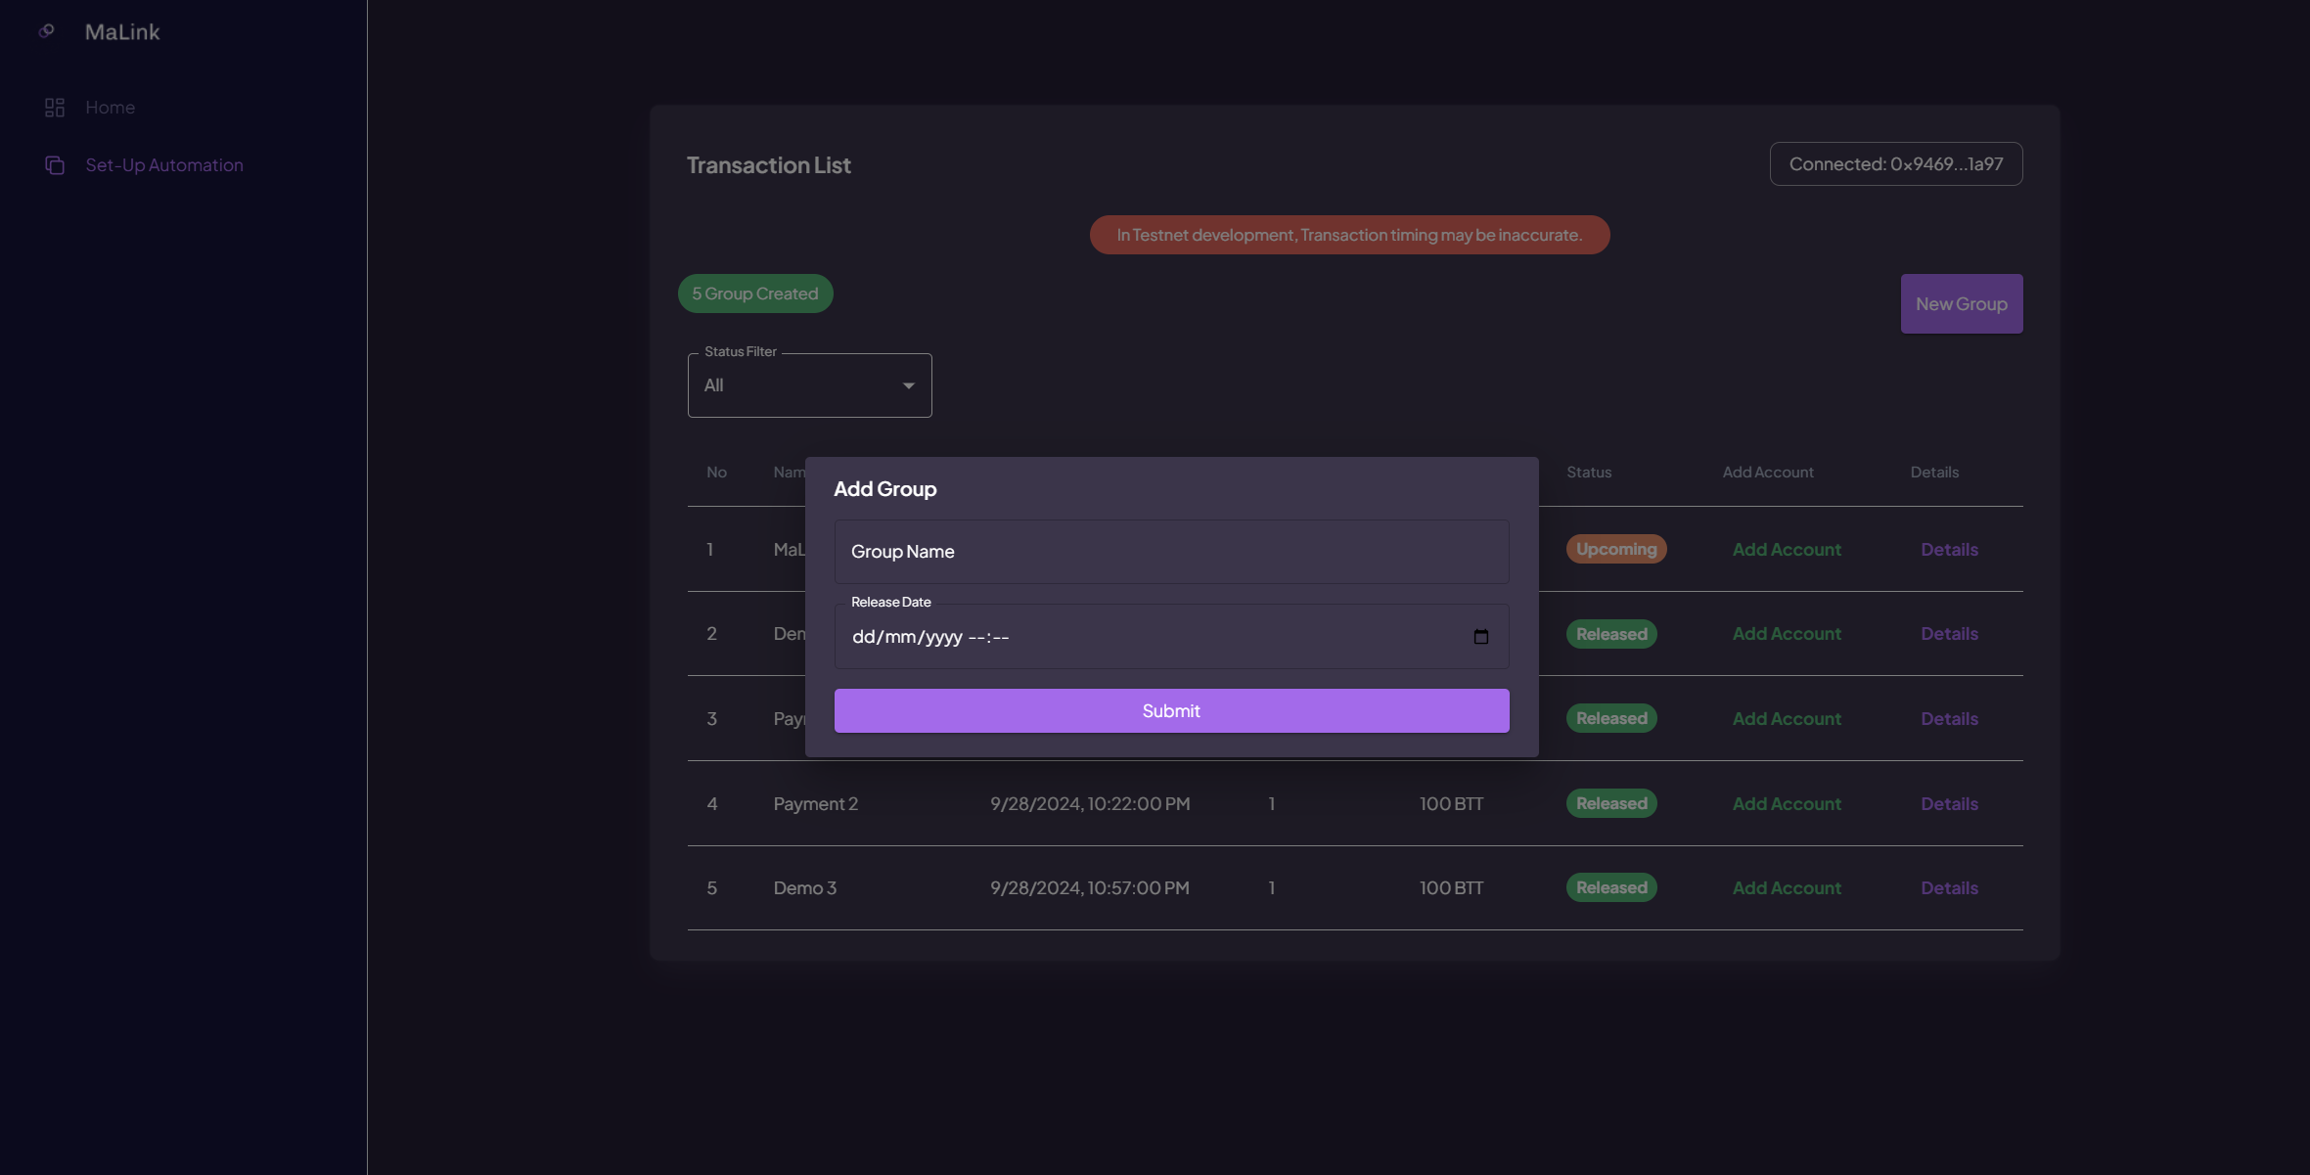2310x1175 pixels.
Task: Expand the Status Filter dropdown arrow
Action: (x=908, y=385)
